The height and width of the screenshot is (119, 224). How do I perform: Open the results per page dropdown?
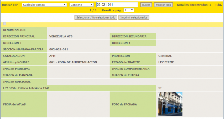tap(129, 10)
